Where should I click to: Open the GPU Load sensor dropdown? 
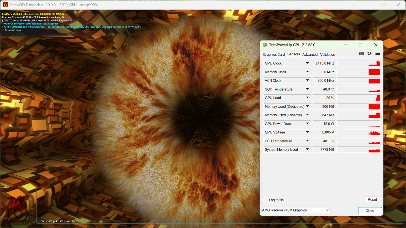pyautogui.click(x=307, y=98)
